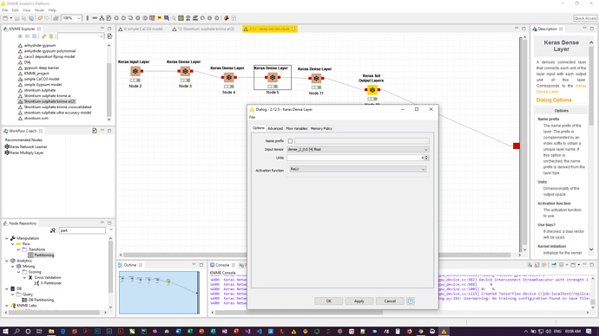Open the Node menu in menu bar
Image resolution: width=599 pixels, height=336 pixels.
39,10
